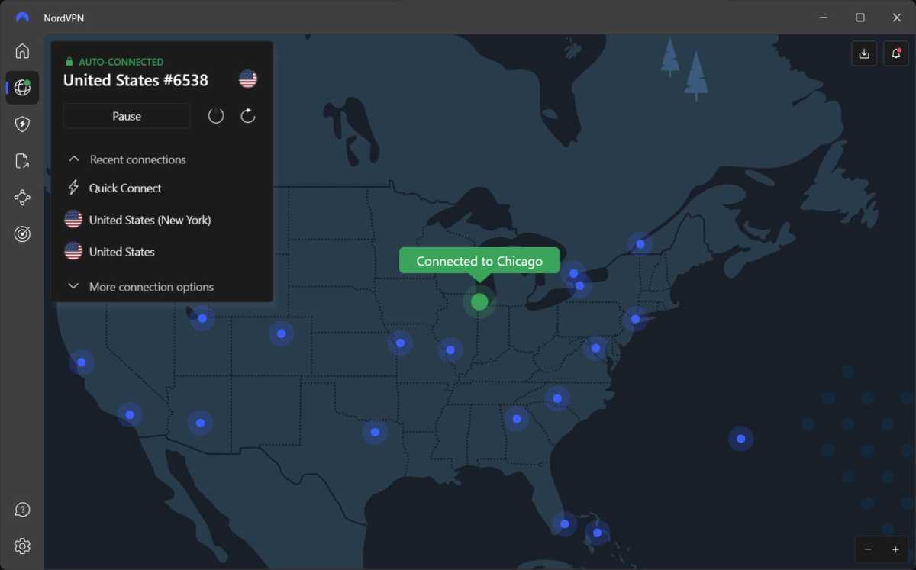
Task: Zoom out the map with minus button
Action: [x=868, y=549]
